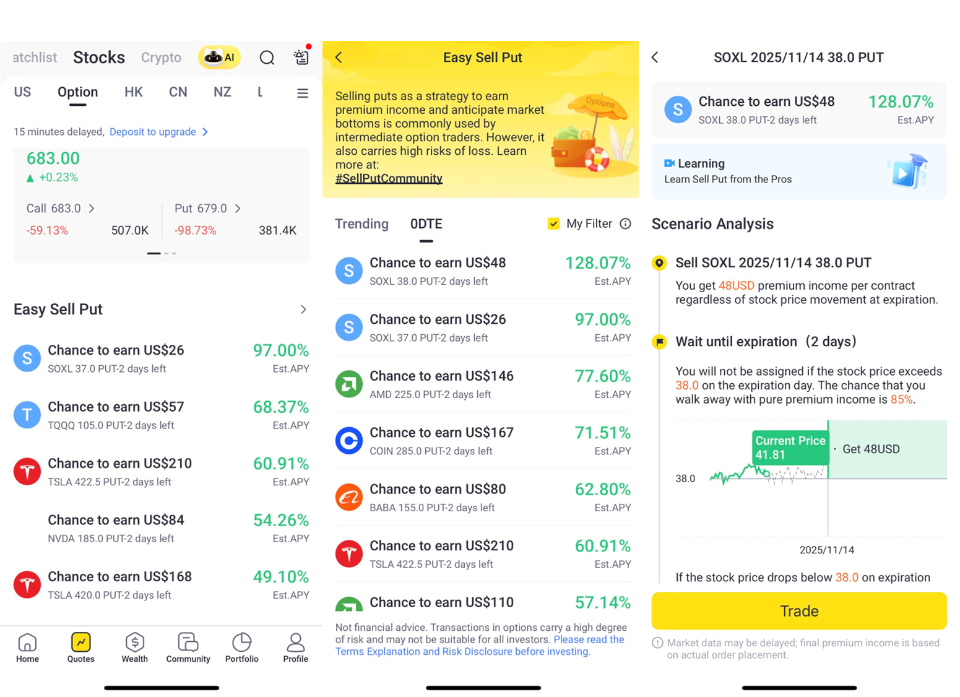
Task: Open TSLA 422.5 PUT row on the stocks Option screen
Action: (161, 472)
